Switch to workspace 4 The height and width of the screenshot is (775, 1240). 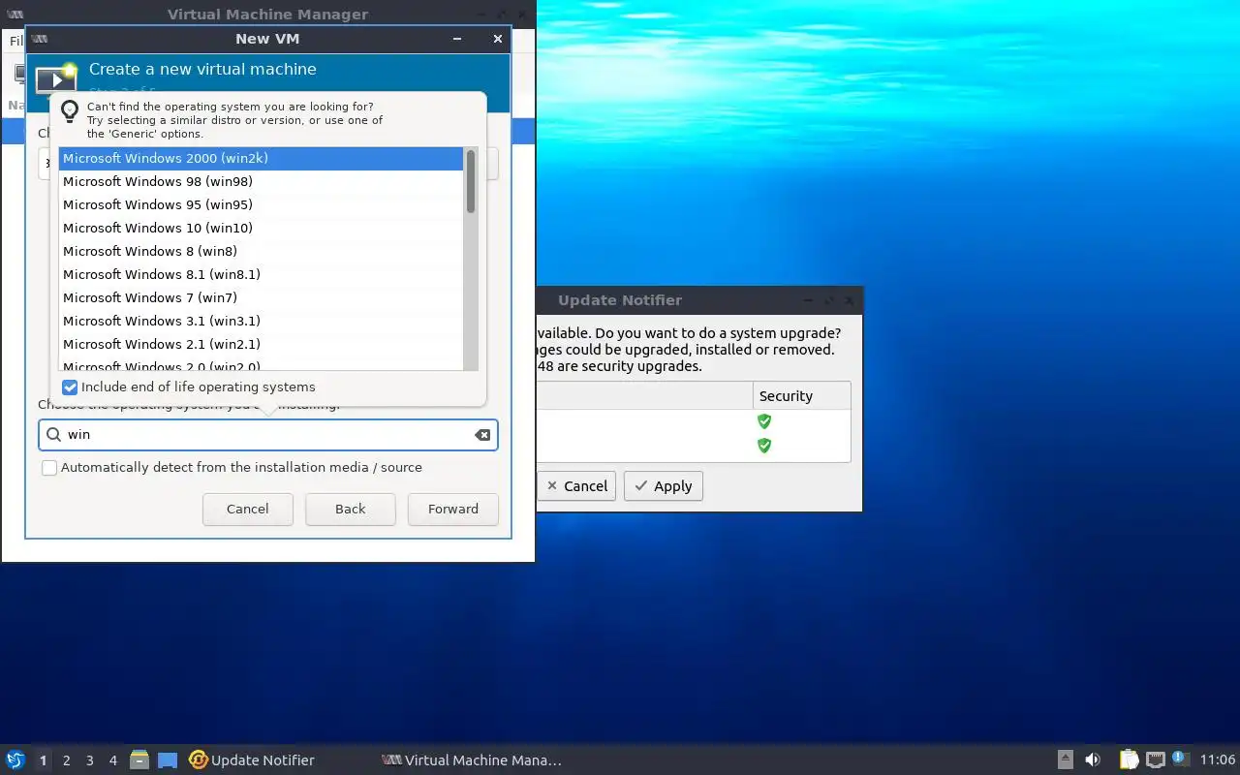(112, 760)
